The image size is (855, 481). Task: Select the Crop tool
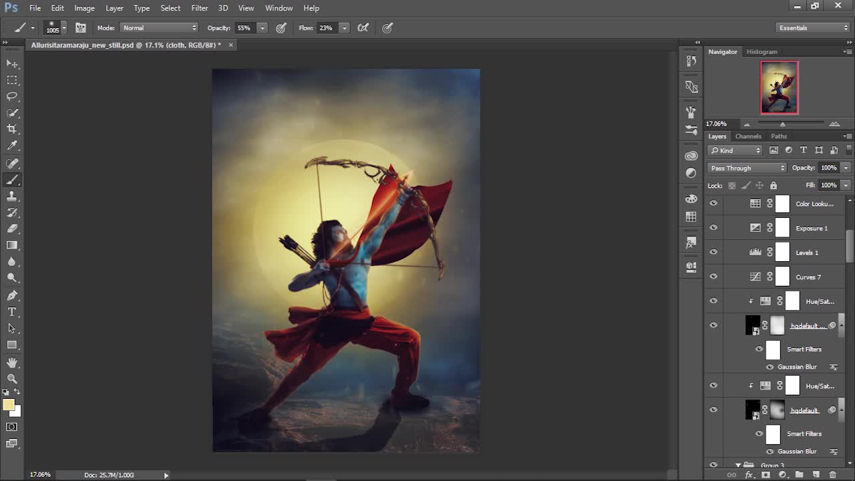(x=12, y=129)
